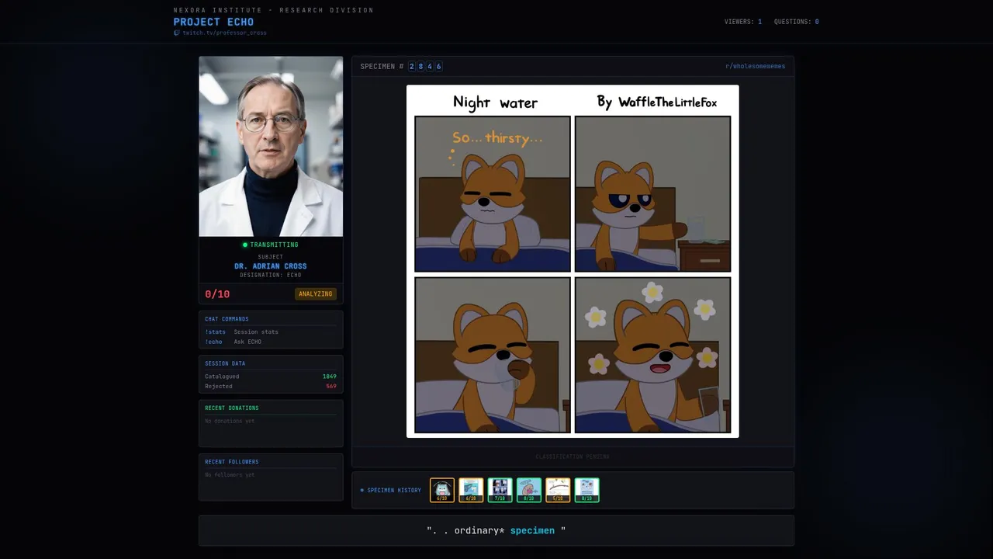Click the Dr. Adrian Cross portrait

coord(271,146)
